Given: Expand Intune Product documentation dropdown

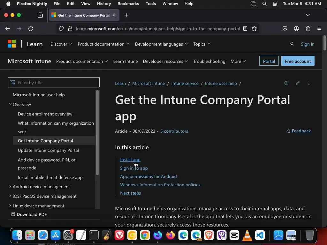Looking at the screenshot, I should point(82,61).
